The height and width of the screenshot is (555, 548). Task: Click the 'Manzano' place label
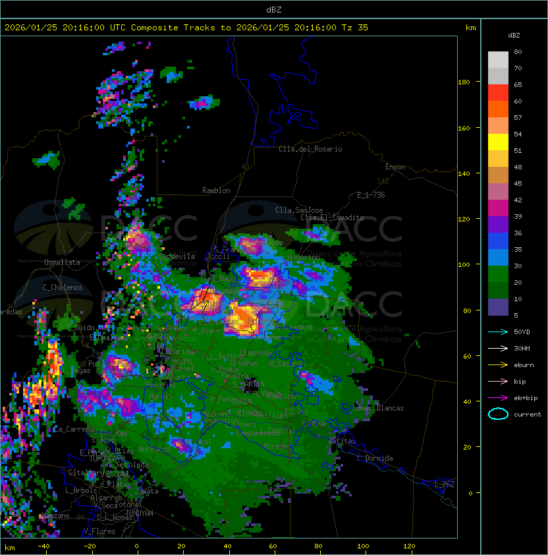(56, 516)
